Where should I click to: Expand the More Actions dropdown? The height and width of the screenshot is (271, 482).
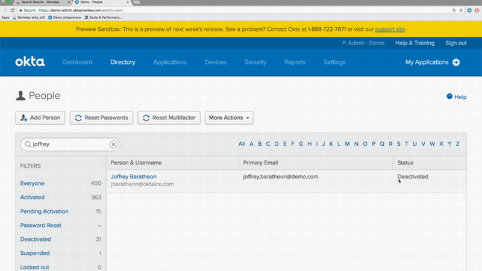click(x=229, y=117)
